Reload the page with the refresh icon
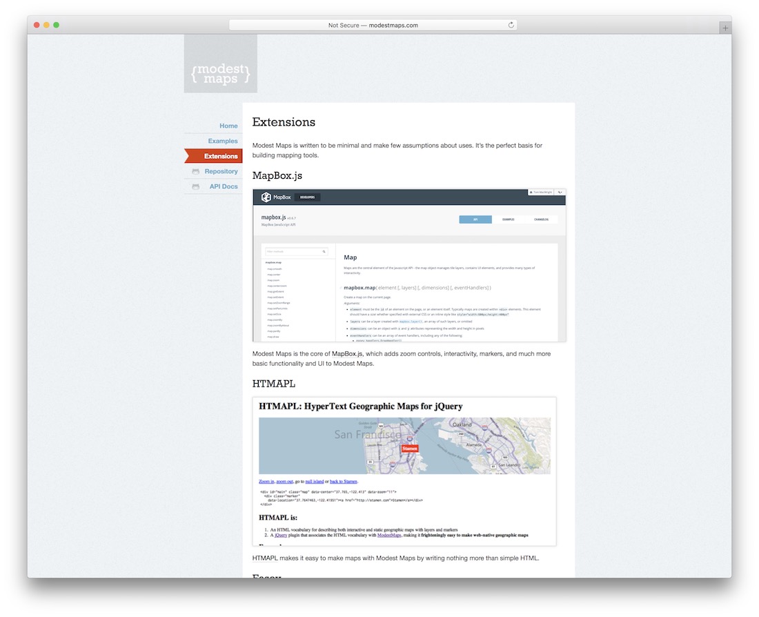The image size is (759, 617). pyautogui.click(x=511, y=25)
